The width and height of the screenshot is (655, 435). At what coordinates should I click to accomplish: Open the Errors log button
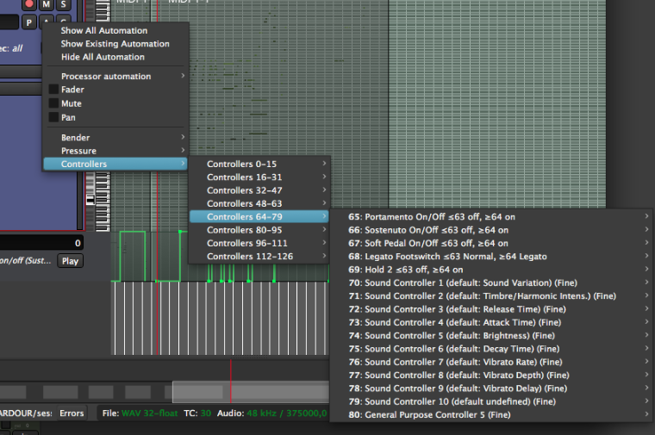[72, 413]
